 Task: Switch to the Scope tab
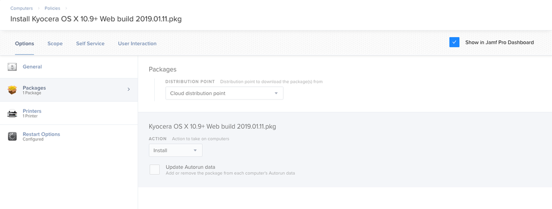(55, 44)
